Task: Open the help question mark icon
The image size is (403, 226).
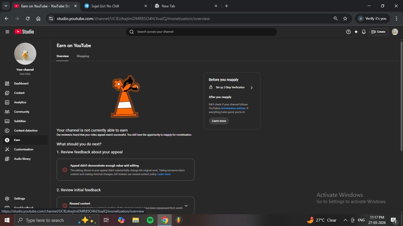Action: 348,32
